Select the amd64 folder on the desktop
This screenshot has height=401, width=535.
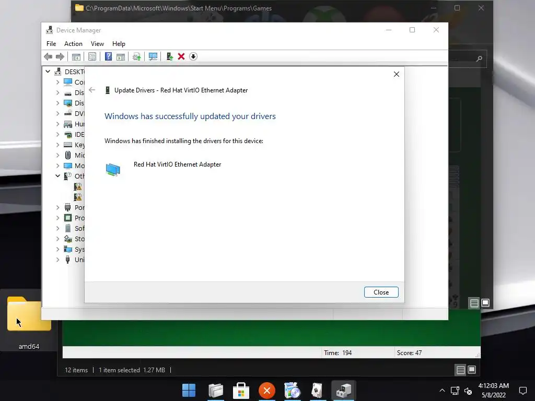click(29, 322)
